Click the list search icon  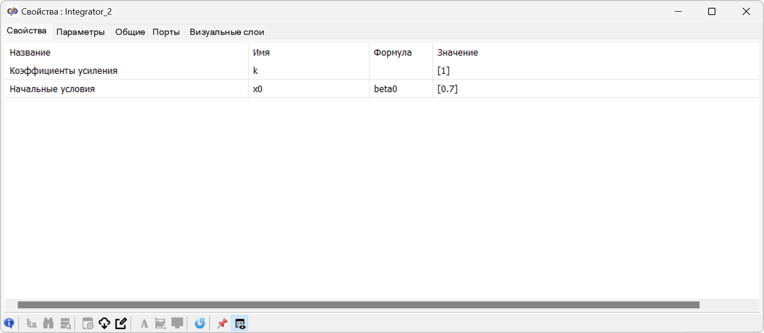click(x=66, y=323)
